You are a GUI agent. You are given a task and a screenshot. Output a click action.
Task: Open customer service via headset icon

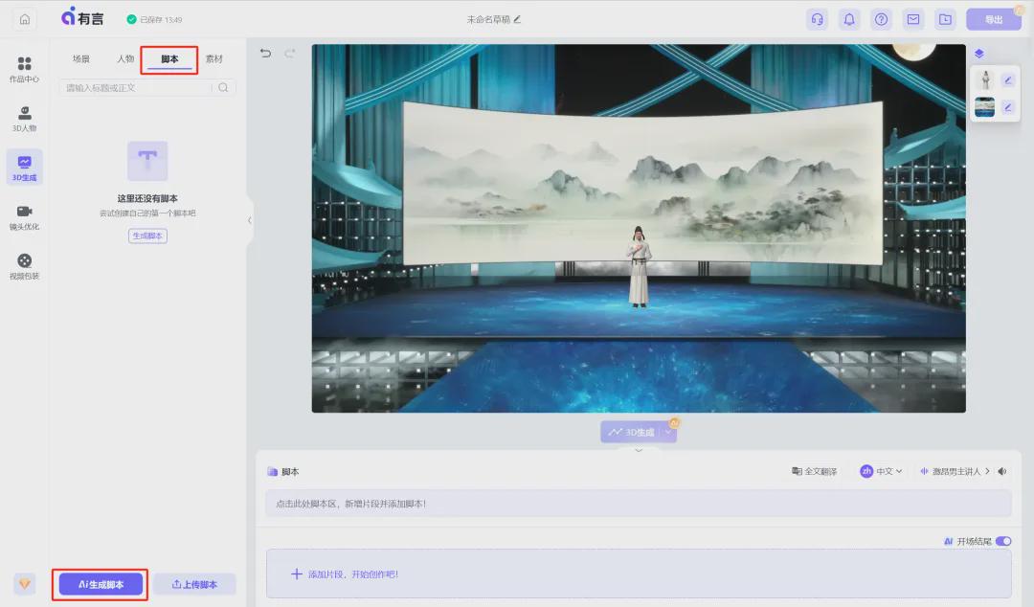[x=818, y=18]
